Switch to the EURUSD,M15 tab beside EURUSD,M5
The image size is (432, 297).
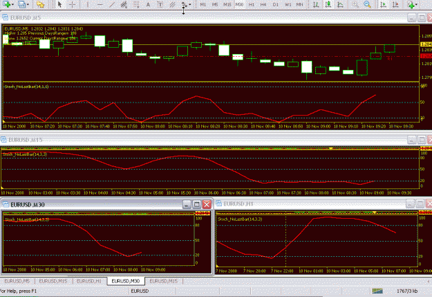click(x=53, y=281)
